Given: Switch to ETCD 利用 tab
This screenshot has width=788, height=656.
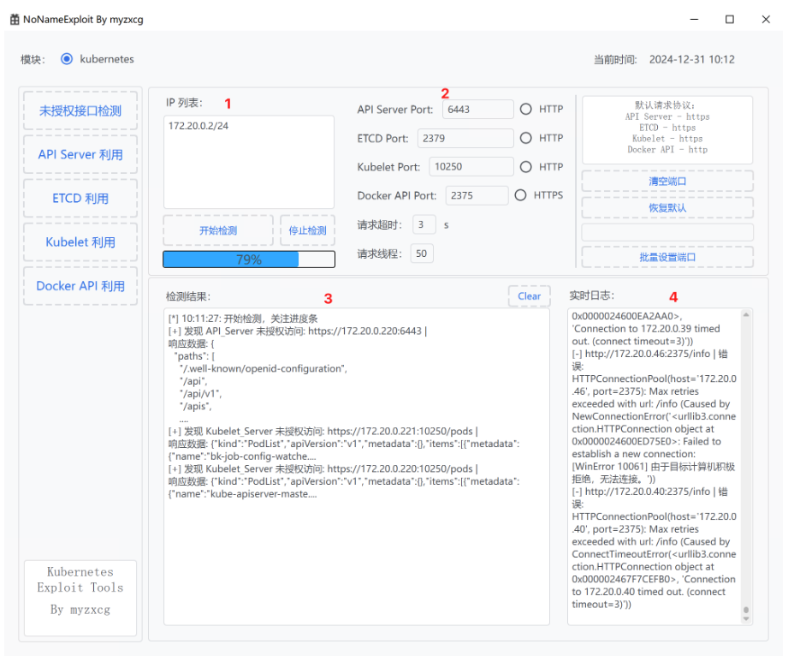Looking at the screenshot, I should pos(80,198).
